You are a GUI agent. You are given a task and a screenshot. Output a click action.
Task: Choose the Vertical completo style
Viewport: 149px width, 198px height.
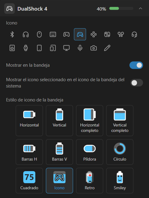pyautogui.click(x=120, y=121)
